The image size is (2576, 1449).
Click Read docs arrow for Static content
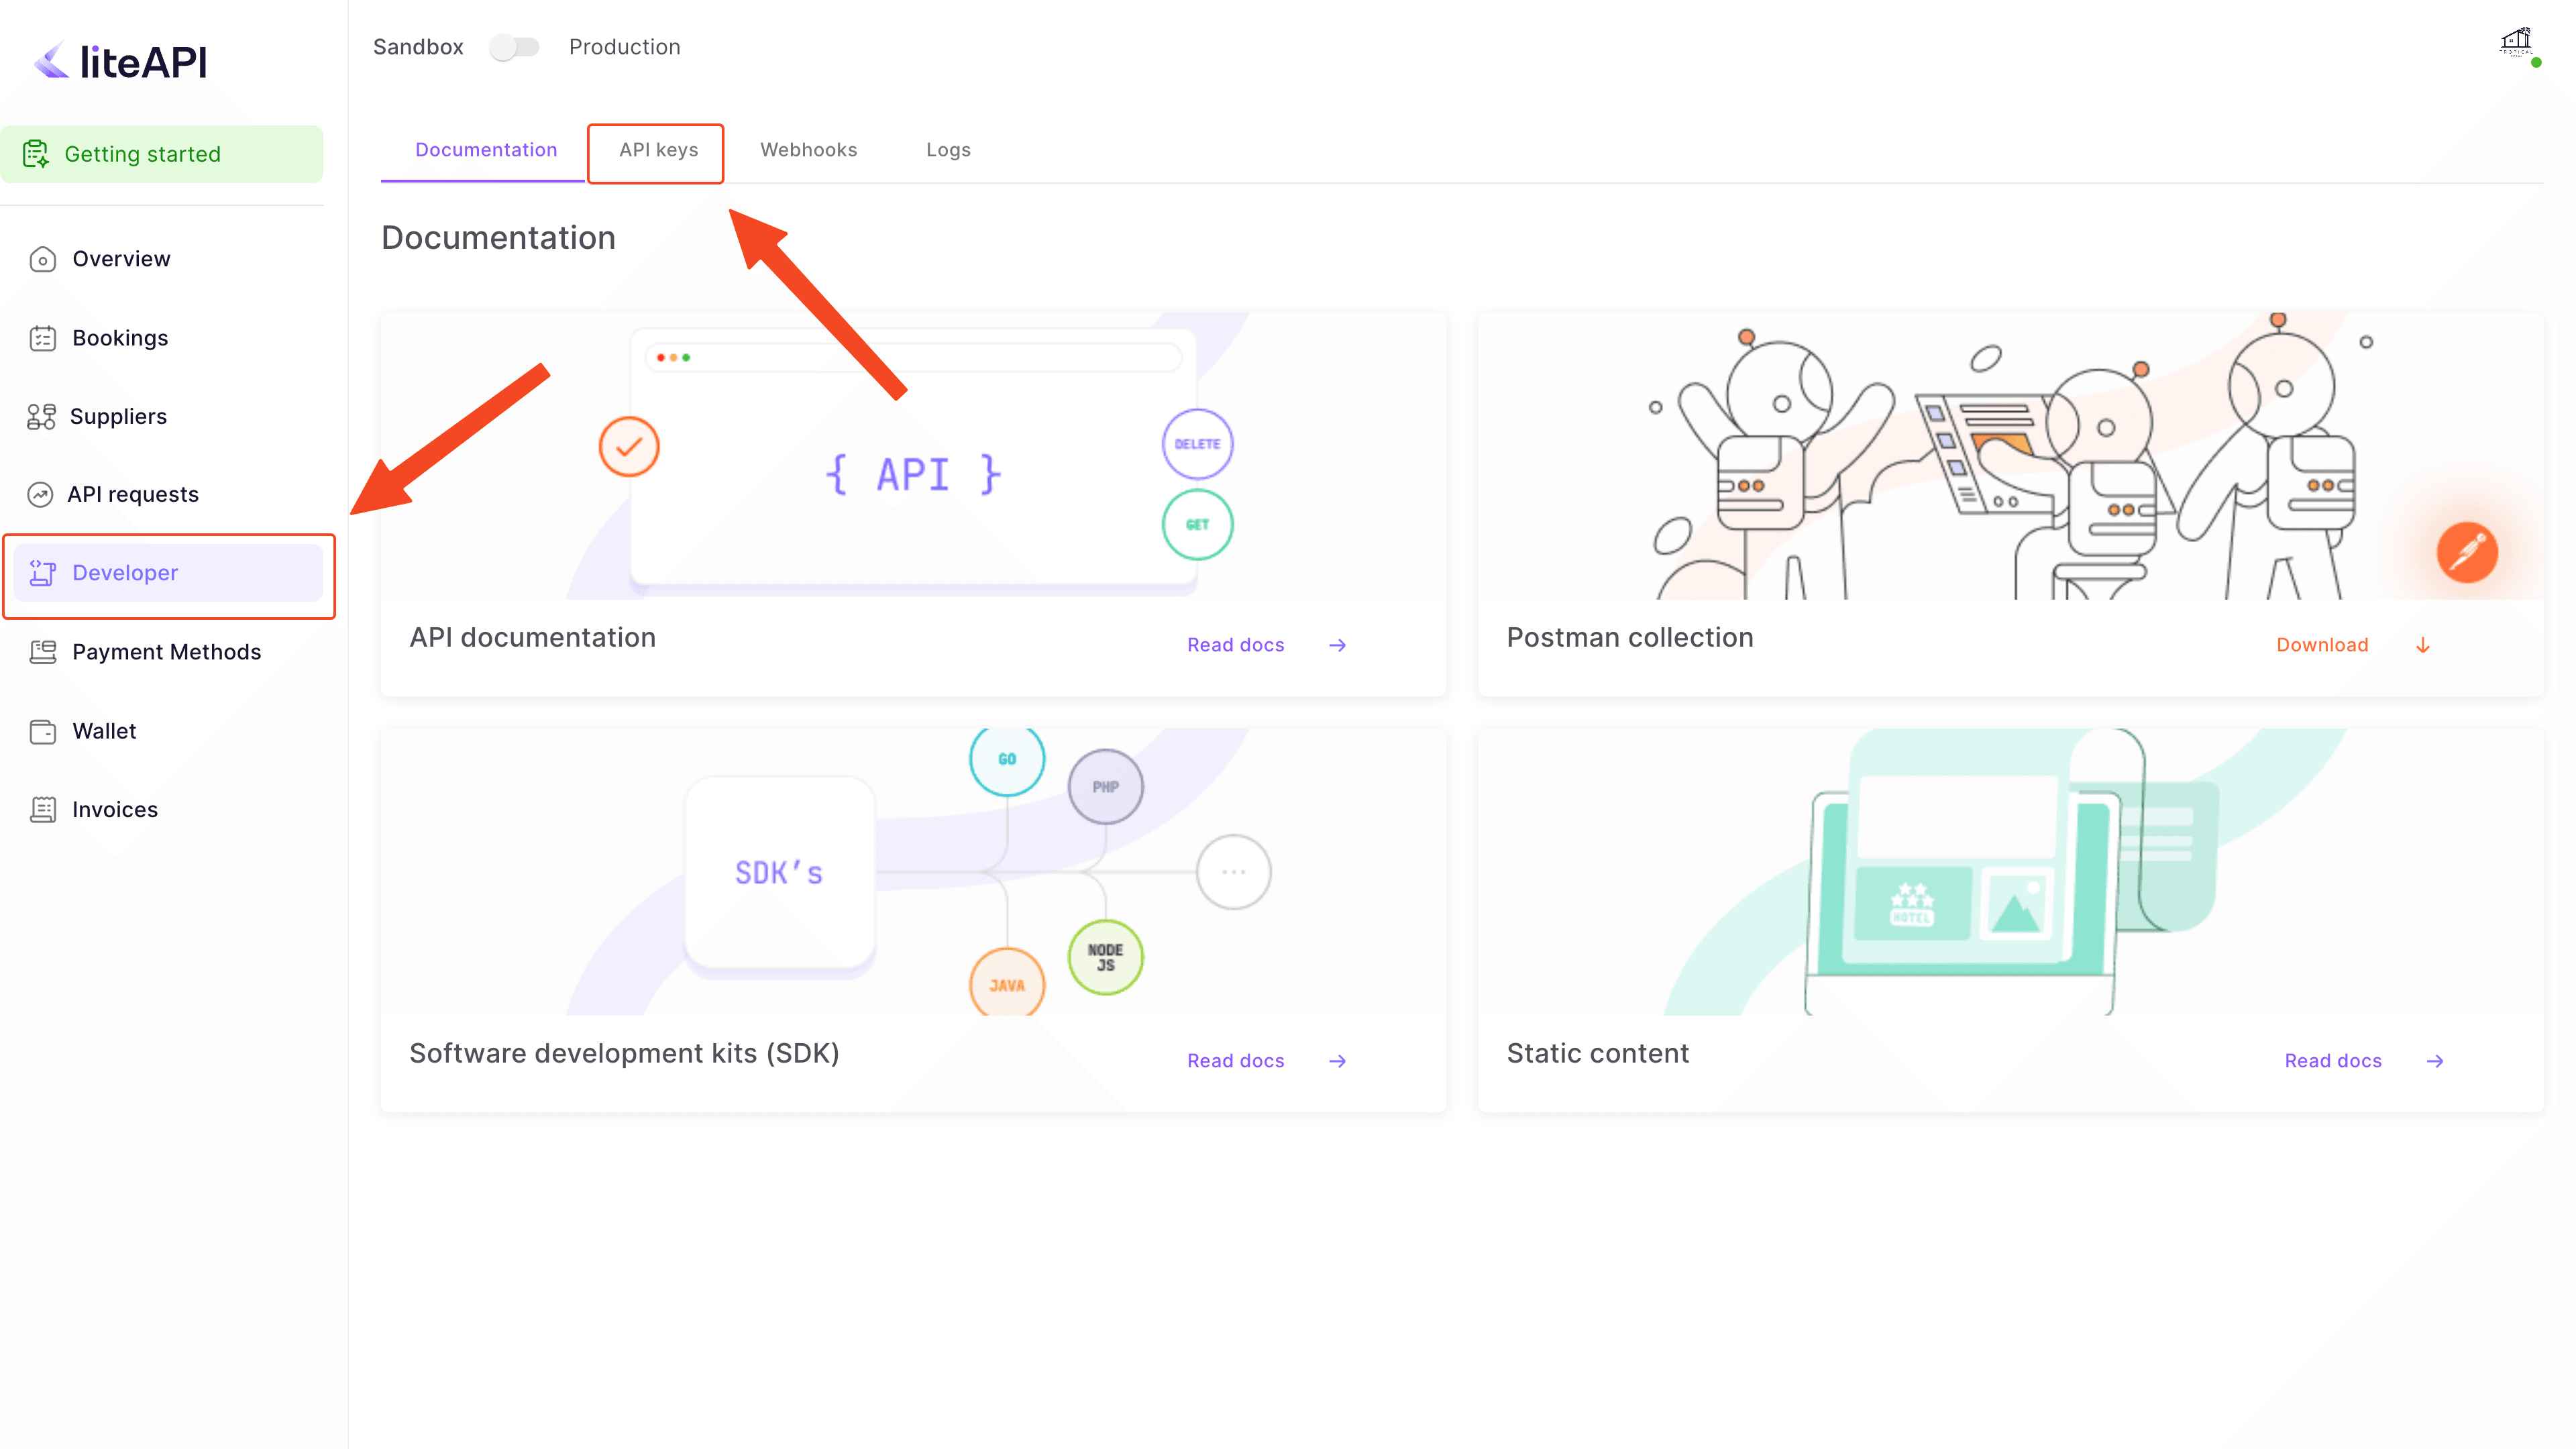point(2434,1061)
